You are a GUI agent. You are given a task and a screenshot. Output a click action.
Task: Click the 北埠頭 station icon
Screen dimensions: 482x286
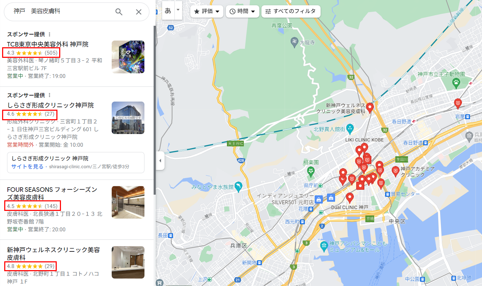(454, 278)
